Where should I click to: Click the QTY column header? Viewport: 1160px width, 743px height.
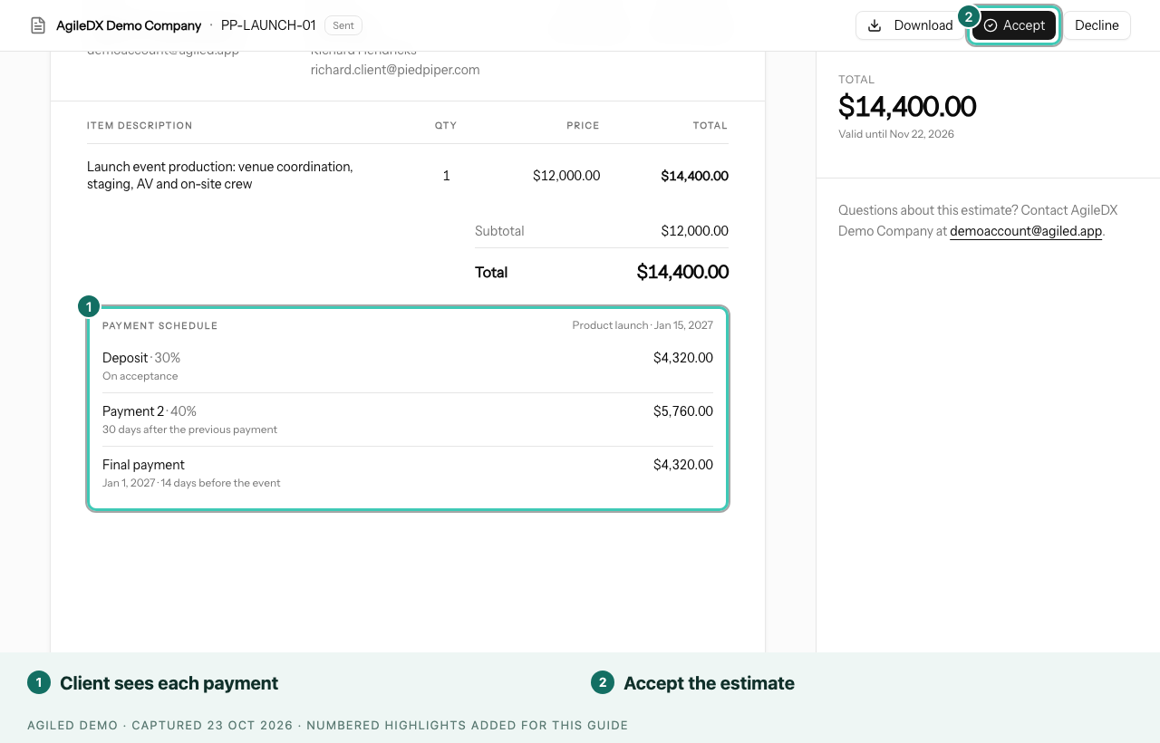[446, 126]
